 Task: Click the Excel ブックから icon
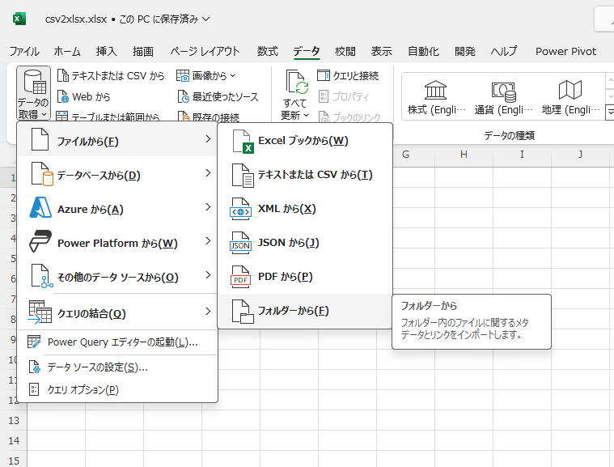[243, 141]
